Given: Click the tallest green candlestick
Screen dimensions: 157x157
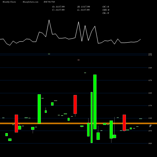Looking at the screenshot, I should coord(95,102).
